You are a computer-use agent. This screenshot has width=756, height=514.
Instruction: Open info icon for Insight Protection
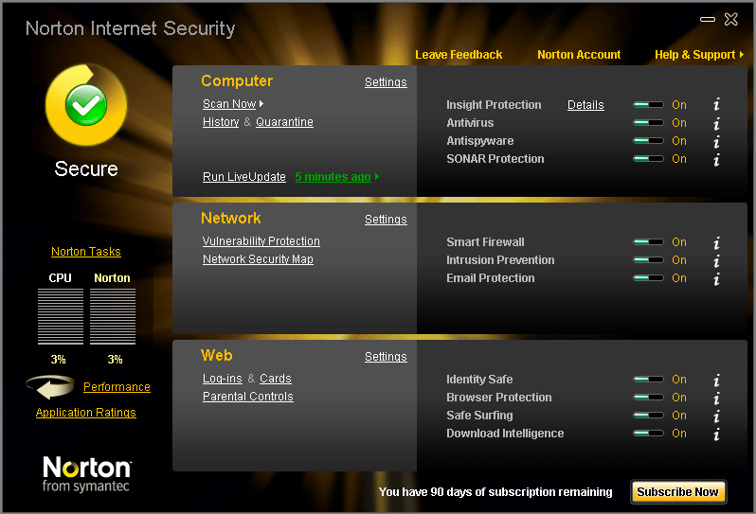716,104
